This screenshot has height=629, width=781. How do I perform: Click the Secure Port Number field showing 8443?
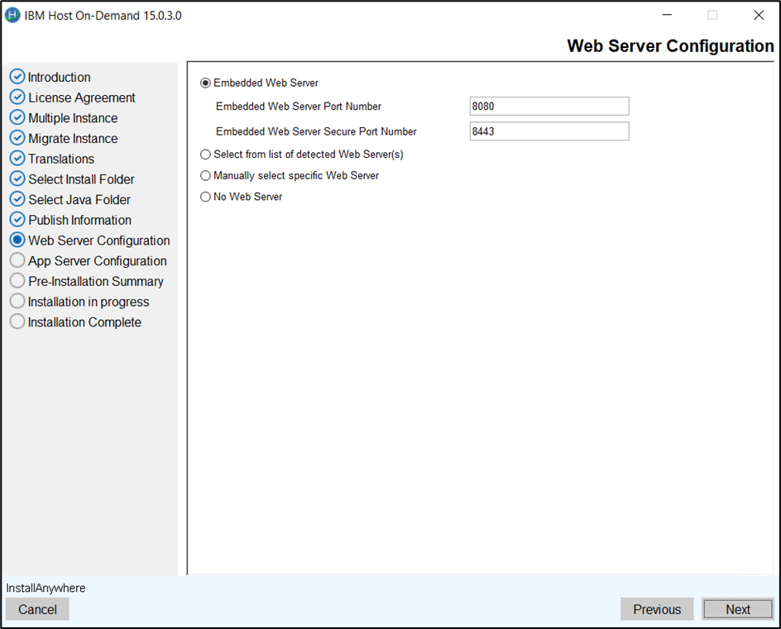coord(549,131)
